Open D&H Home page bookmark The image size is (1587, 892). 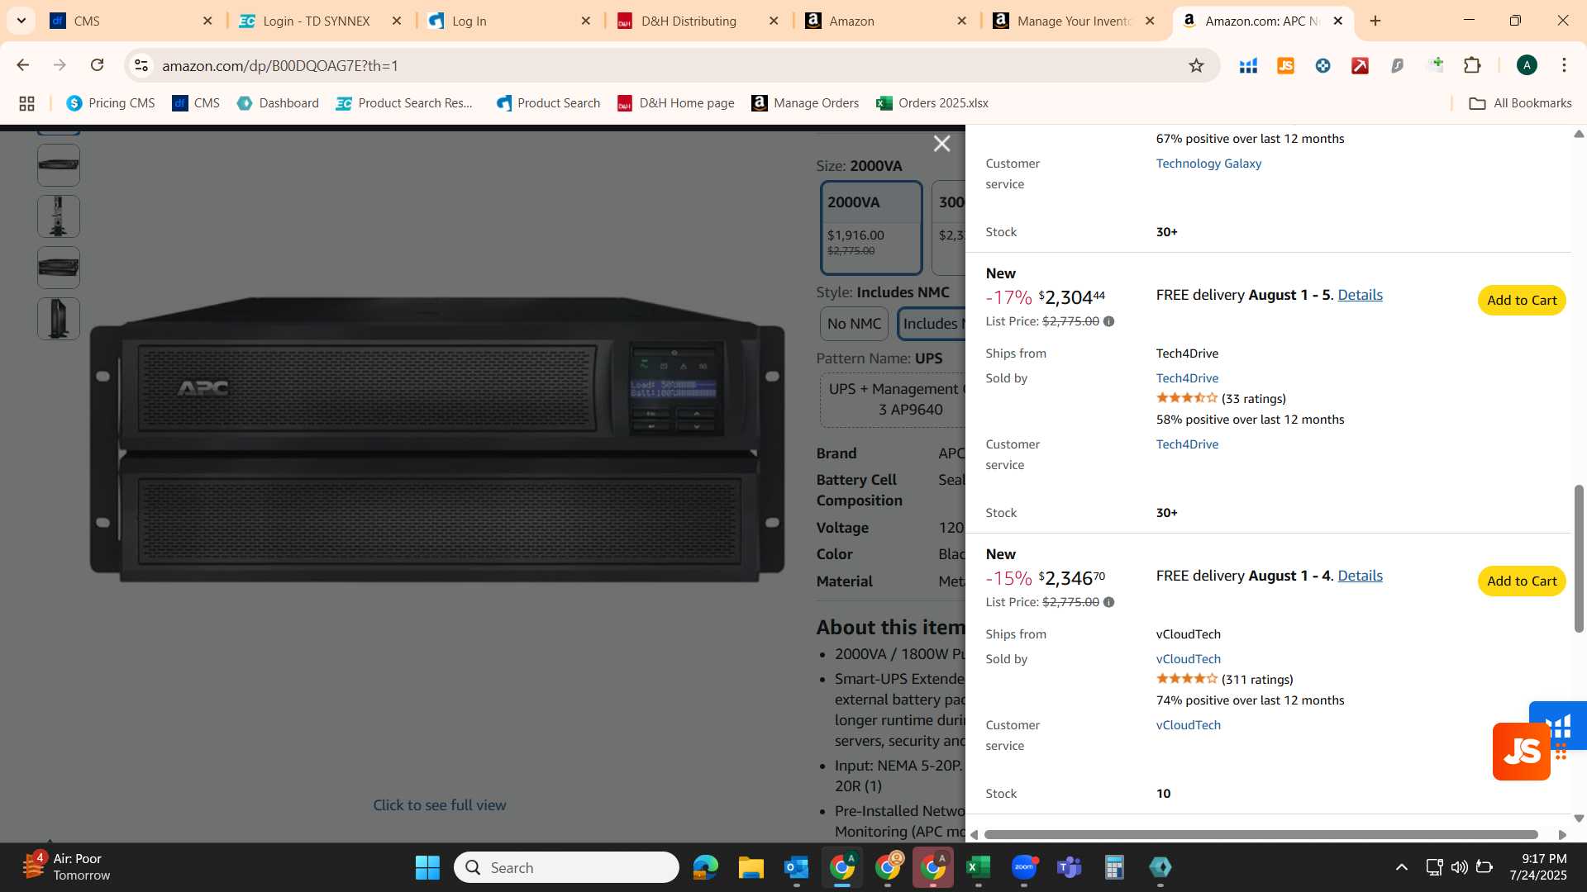tap(676, 103)
